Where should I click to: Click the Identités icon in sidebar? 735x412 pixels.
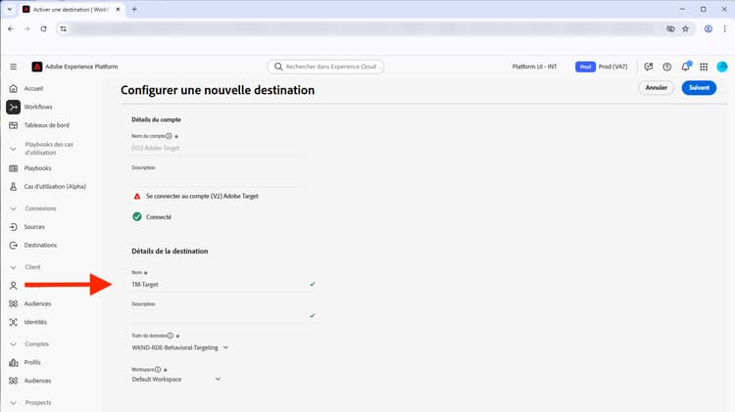click(13, 322)
